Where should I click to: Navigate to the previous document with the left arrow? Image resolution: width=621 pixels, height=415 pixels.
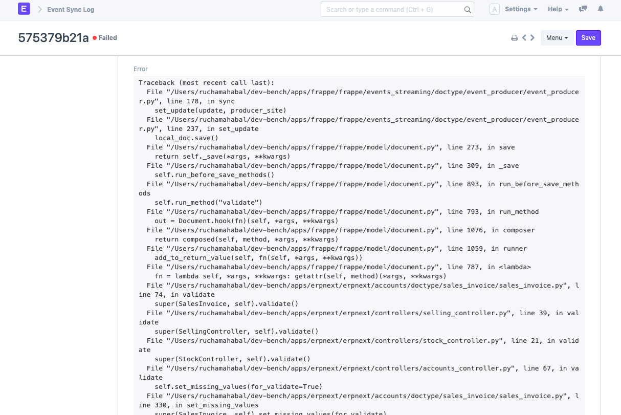tap(523, 37)
